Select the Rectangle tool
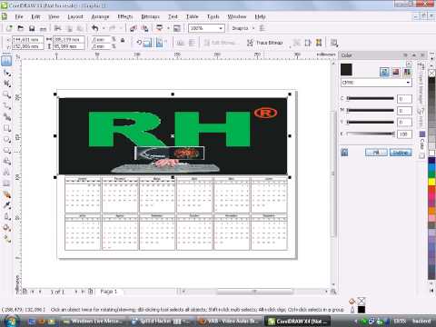The width and height of the screenshot is (436, 327). pos(6,128)
